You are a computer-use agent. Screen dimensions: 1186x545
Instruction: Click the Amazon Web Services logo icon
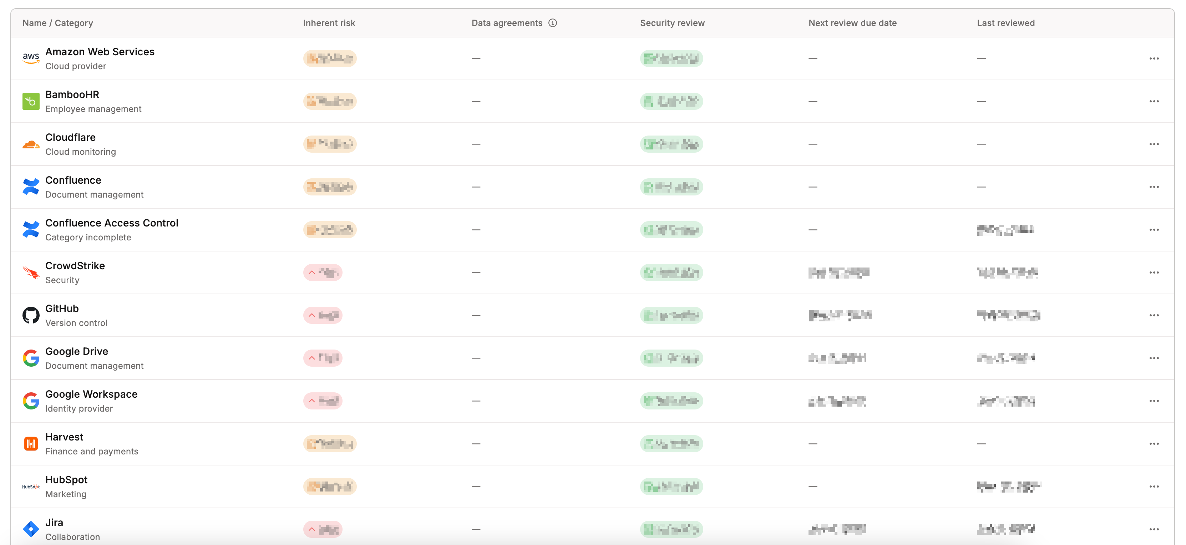click(31, 58)
